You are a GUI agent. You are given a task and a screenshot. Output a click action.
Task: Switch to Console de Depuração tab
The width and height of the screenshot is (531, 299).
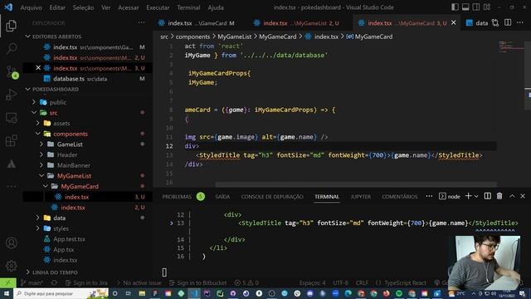point(272,197)
